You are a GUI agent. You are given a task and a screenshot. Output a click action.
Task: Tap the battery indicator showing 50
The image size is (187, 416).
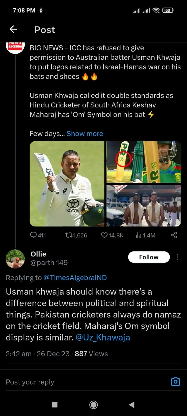pos(168,10)
